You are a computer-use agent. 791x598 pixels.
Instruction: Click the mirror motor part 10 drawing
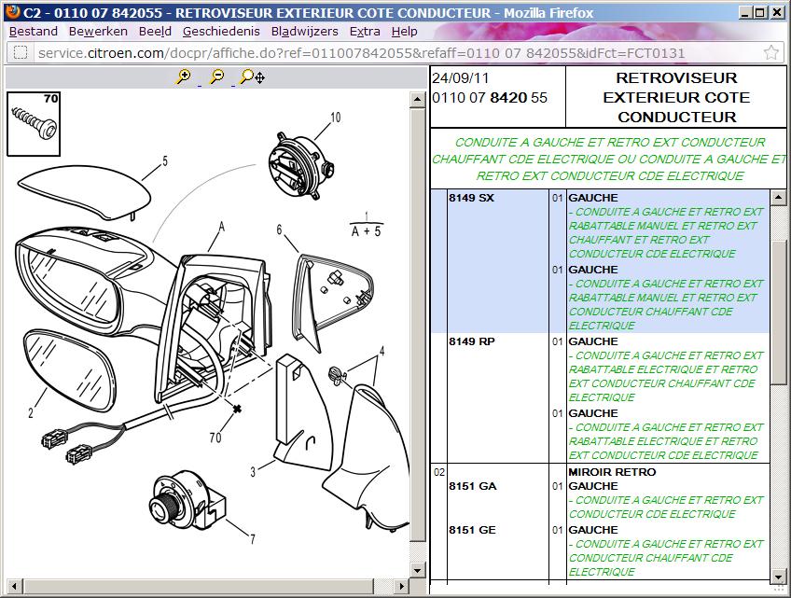(x=300, y=165)
